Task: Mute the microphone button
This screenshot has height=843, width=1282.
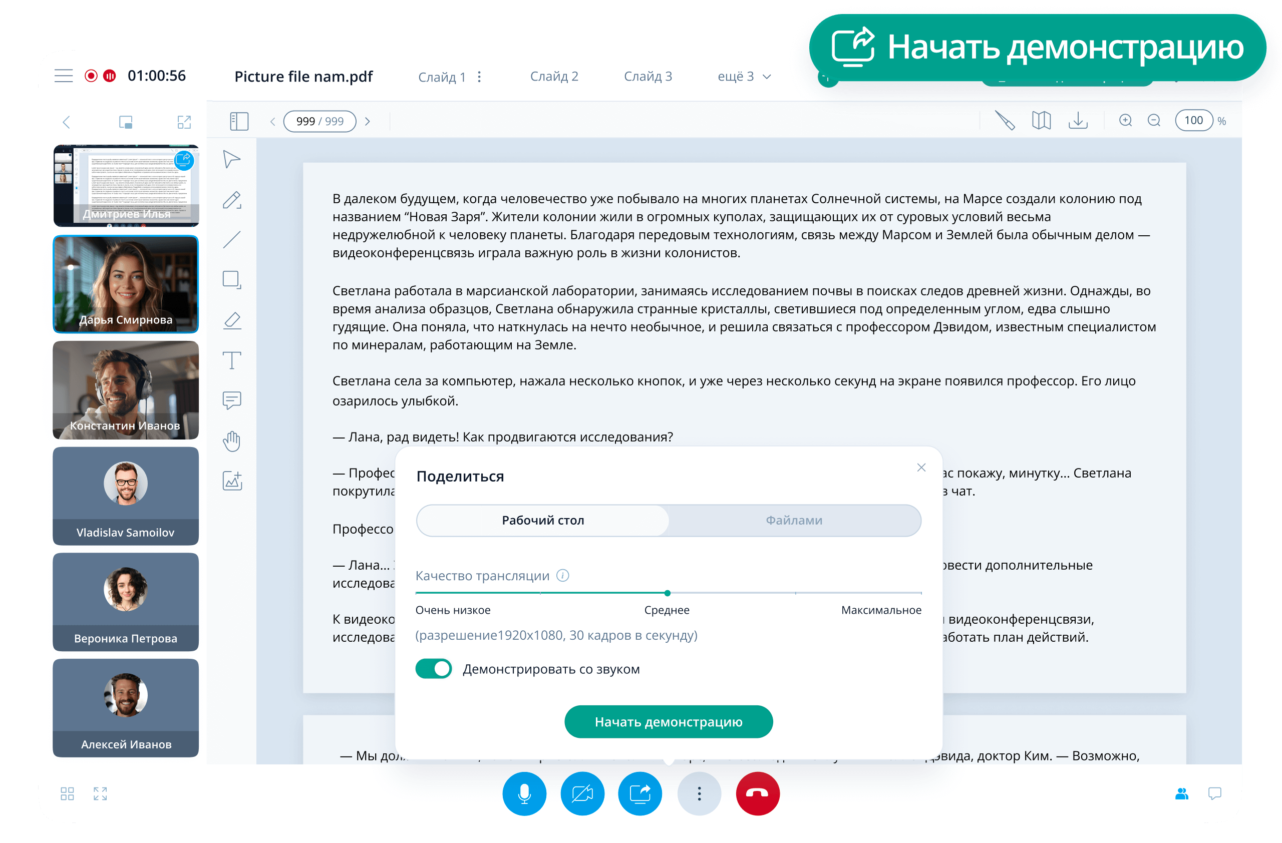Action: click(x=524, y=793)
